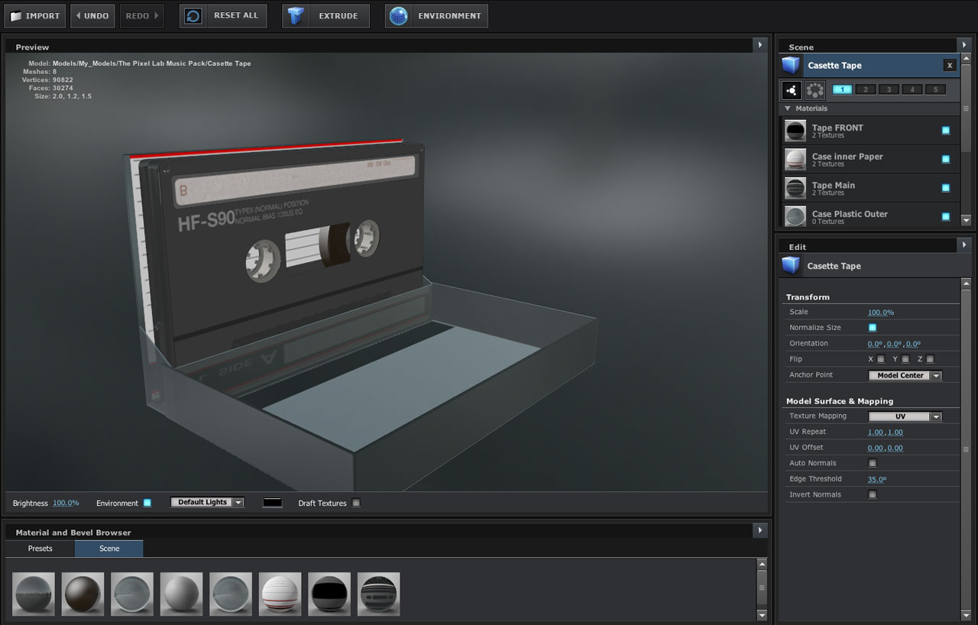Open the Preview panel arrow menu
Image resolution: width=978 pixels, height=625 pixels.
pos(759,45)
